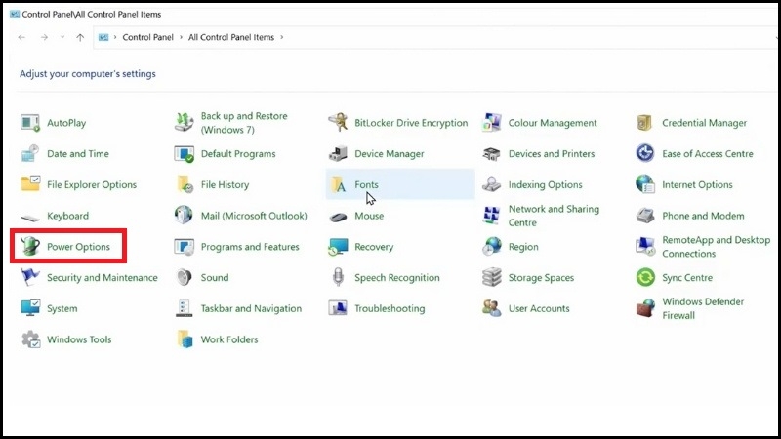Select the Troubleshooting link
The height and width of the screenshot is (439, 781).
(x=390, y=309)
